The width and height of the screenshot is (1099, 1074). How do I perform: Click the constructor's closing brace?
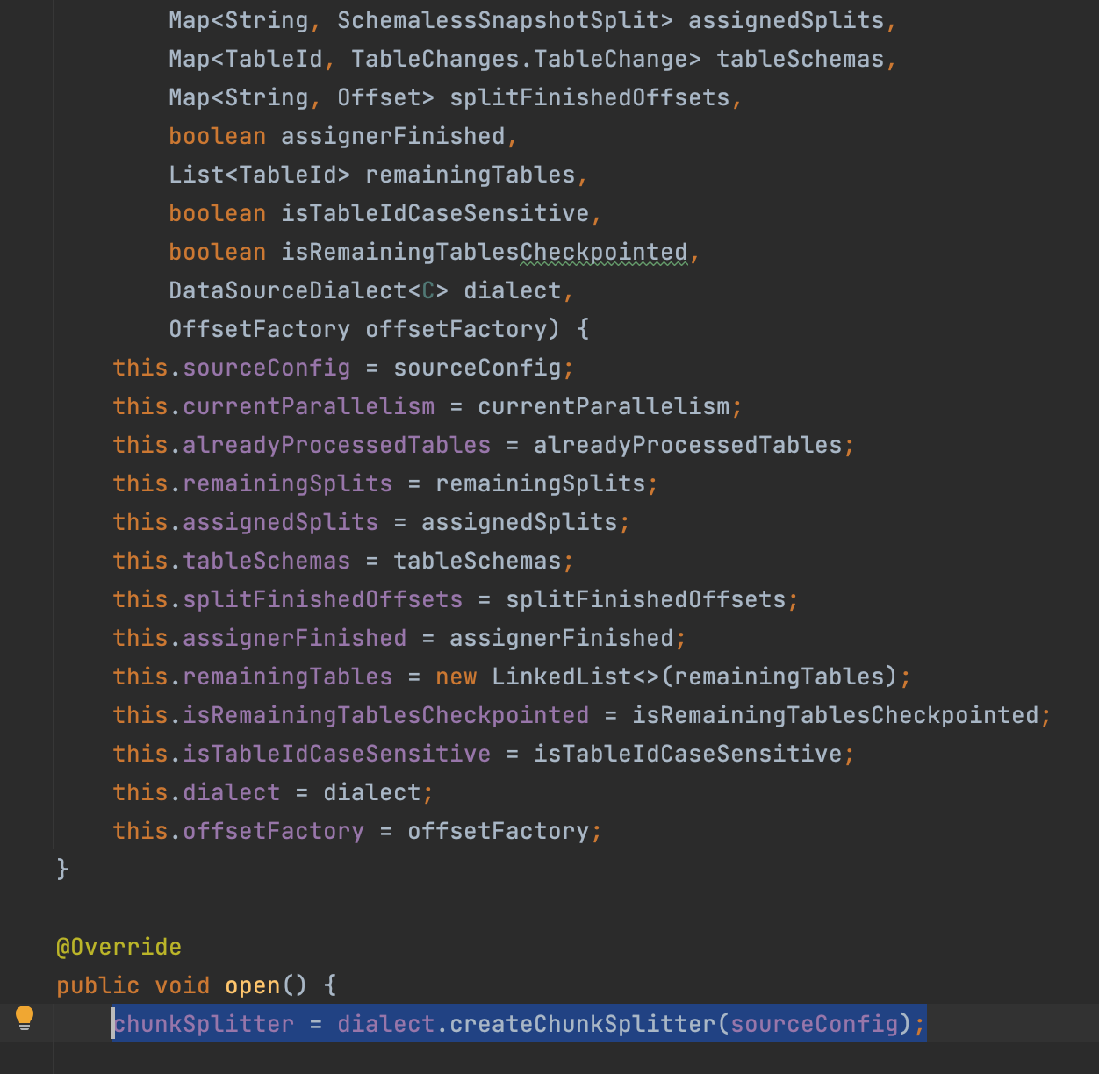(62, 870)
